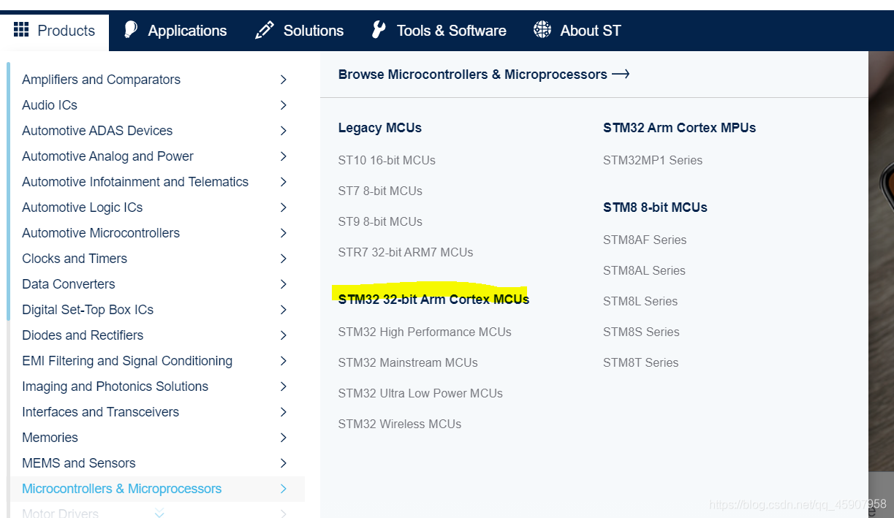This screenshot has height=518, width=894.
Task: Click the double chevron scroll-down icon
Action: [x=159, y=513]
